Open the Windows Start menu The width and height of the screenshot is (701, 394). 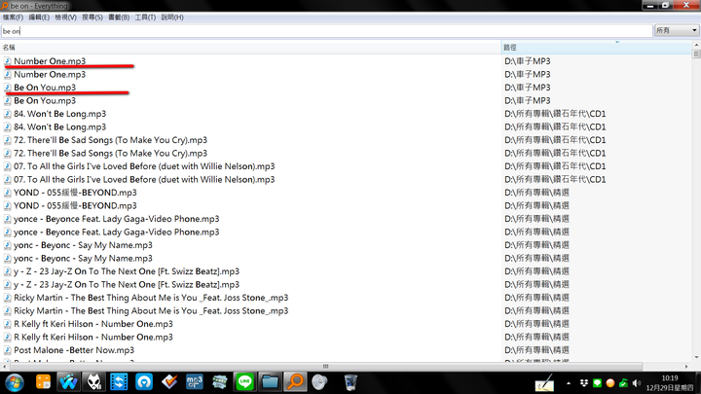(15, 382)
